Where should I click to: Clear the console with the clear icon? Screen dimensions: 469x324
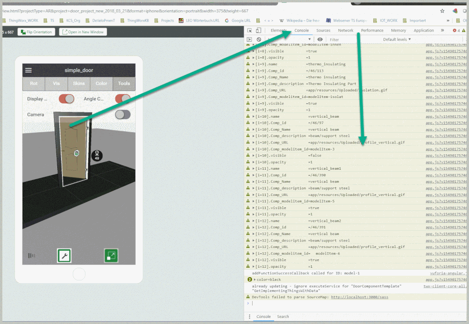(258, 40)
